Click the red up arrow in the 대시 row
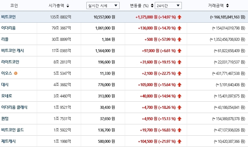248x147 pixels. 179,85
